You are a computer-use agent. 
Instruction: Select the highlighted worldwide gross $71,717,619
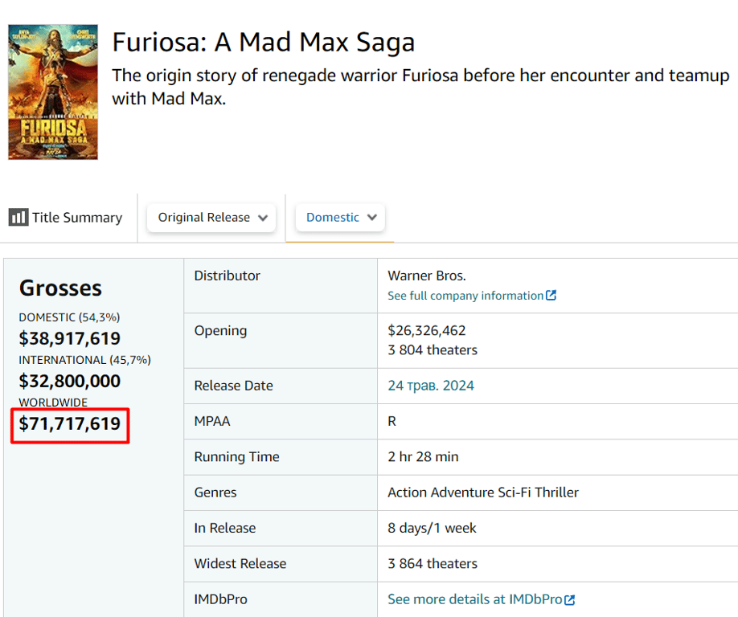[70, 423]
